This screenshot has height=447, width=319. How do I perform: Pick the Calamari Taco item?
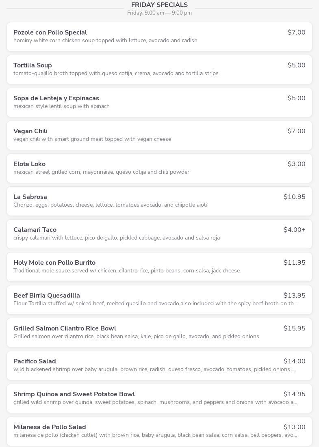35,230
